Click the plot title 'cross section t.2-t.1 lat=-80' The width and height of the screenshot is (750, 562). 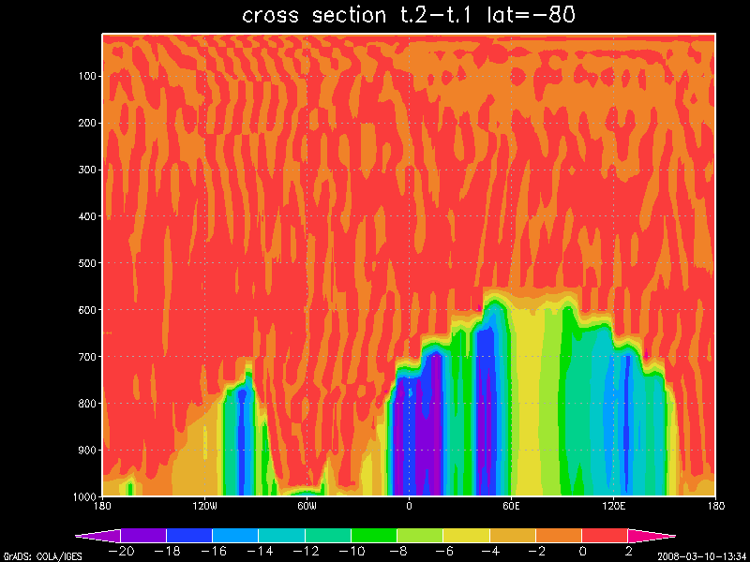pyautogui.click(x=408, y=15)
